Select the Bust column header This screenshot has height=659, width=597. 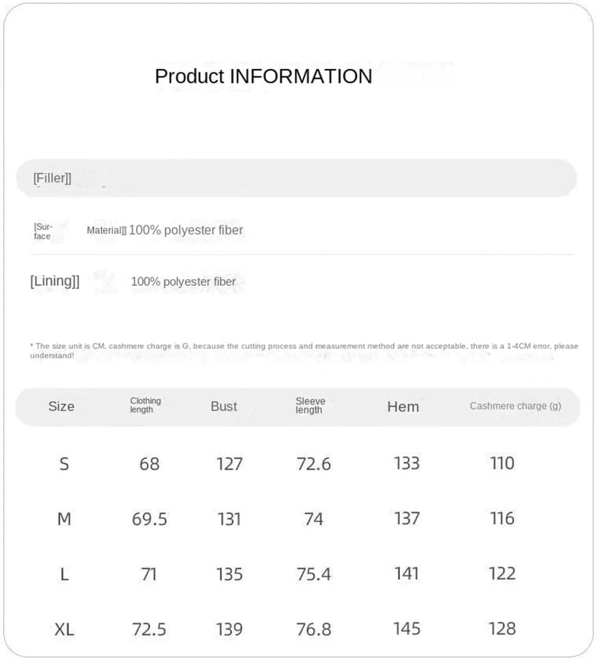pyautogui.click(x=224, y=406)
